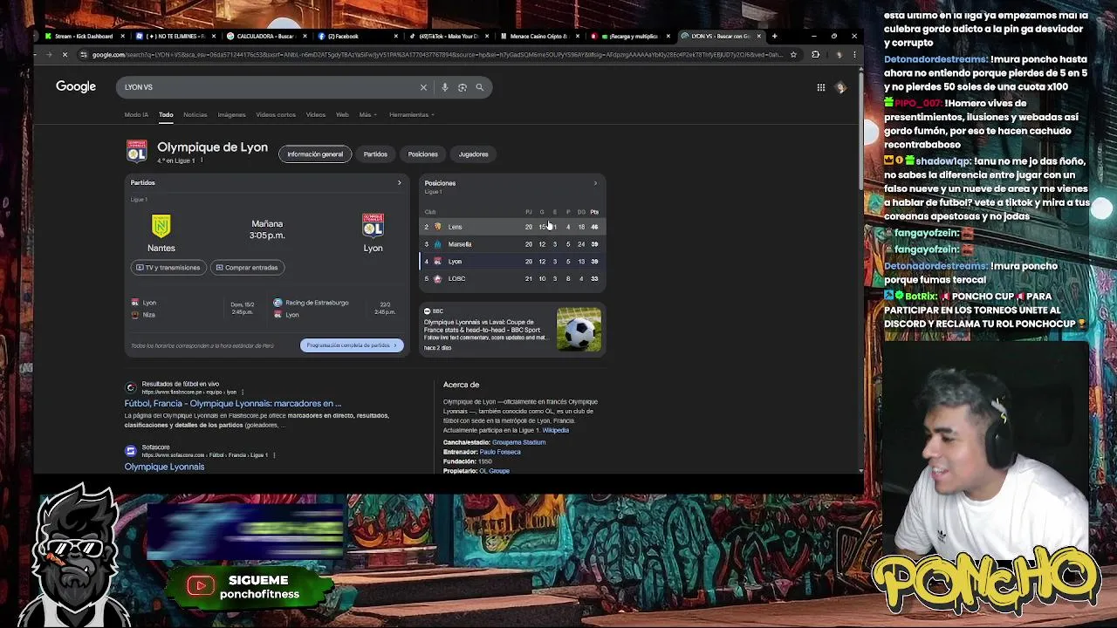Select the Noticias search filter

(195, 114)
